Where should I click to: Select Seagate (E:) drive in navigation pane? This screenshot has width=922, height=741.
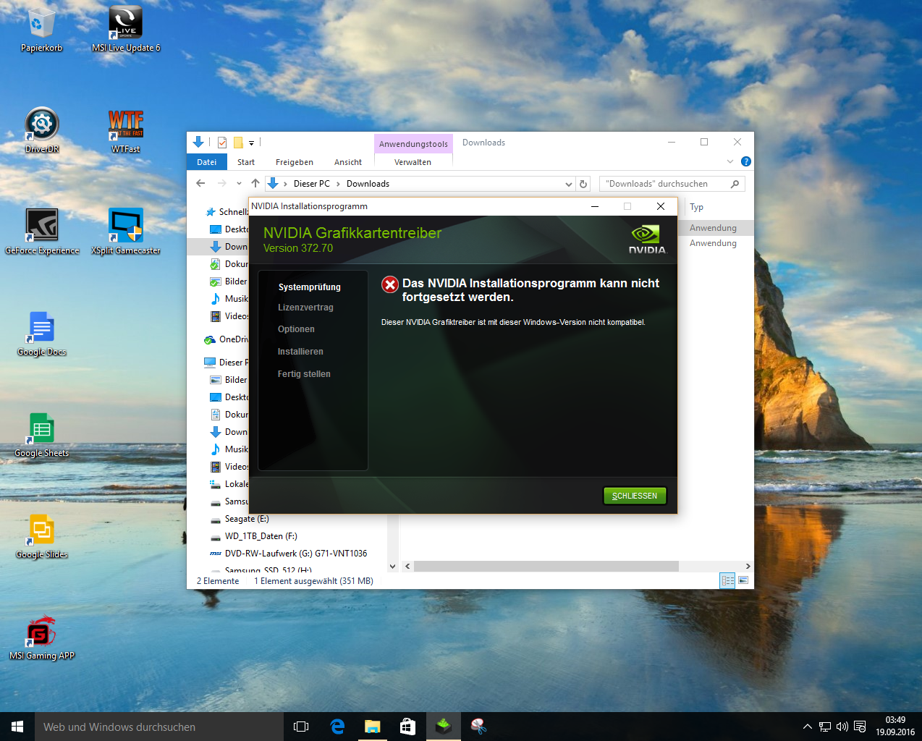tap(246, 519)
